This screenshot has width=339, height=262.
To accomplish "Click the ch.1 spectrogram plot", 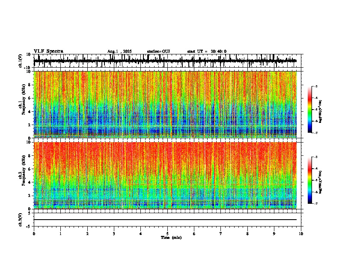I will click(x=165, y=104).
